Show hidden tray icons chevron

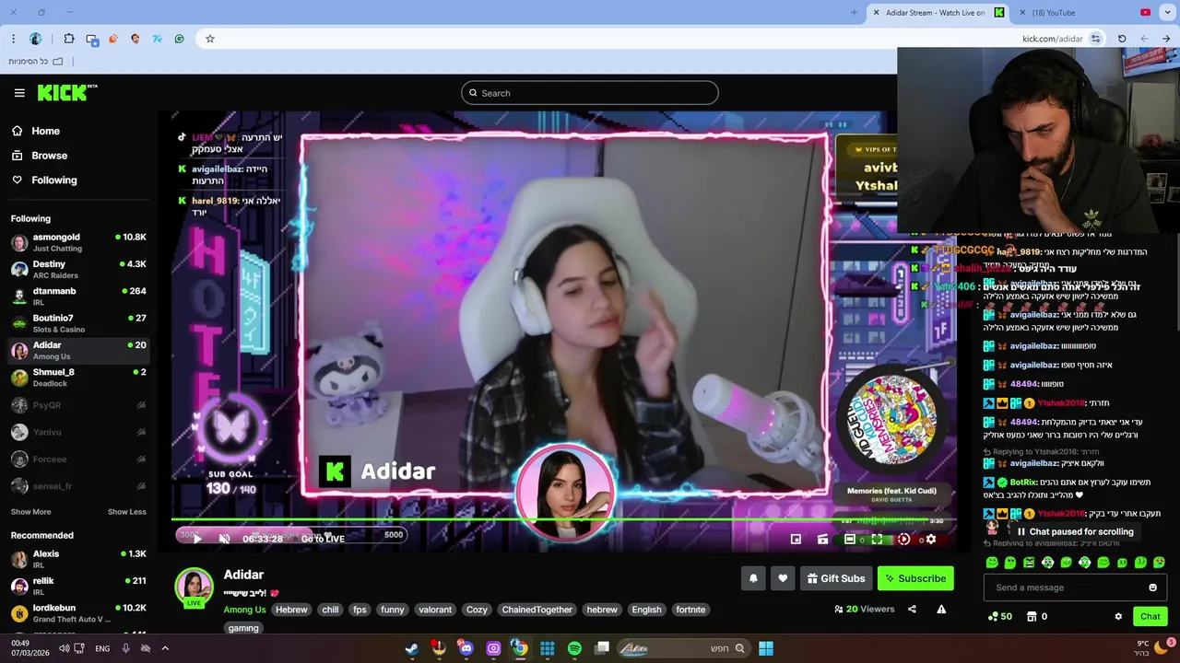click(x=165, y=648)
